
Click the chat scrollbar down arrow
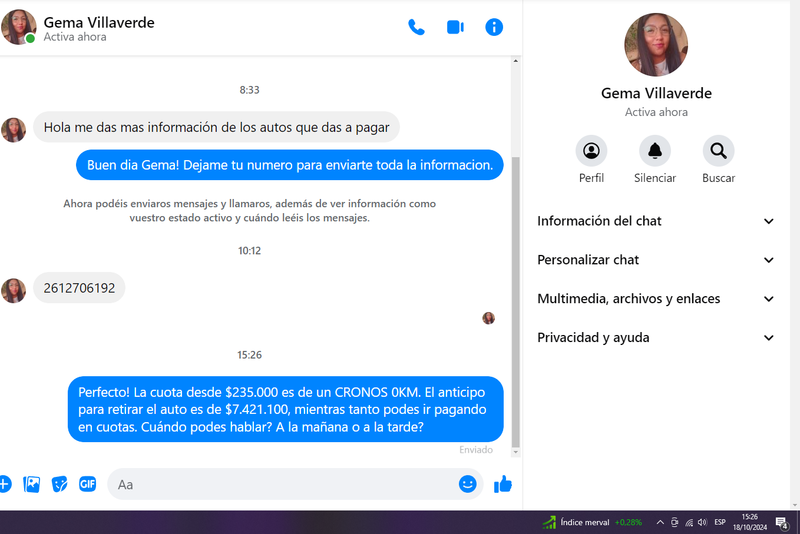(x=515, y=452)
